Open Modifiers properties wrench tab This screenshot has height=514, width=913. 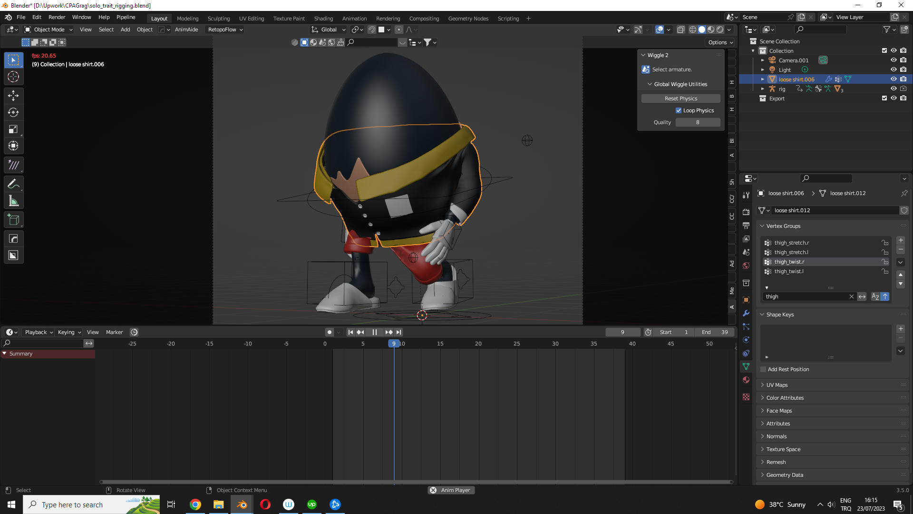746,313
